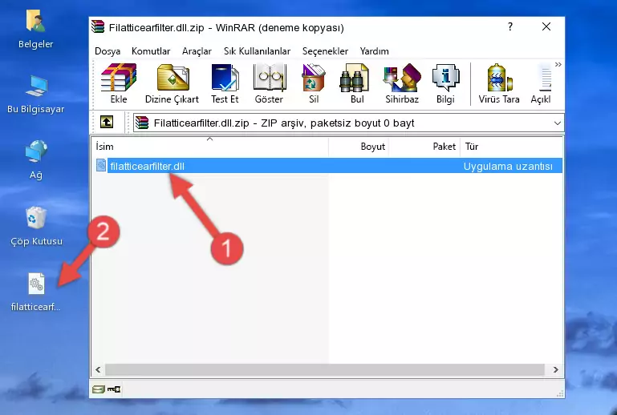Viewport: 617px width, 415px height.
Task: Close the WinRAR window
Action: pos(546,26)
